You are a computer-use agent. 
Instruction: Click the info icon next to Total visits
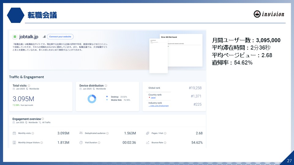[x=29, y=86]
